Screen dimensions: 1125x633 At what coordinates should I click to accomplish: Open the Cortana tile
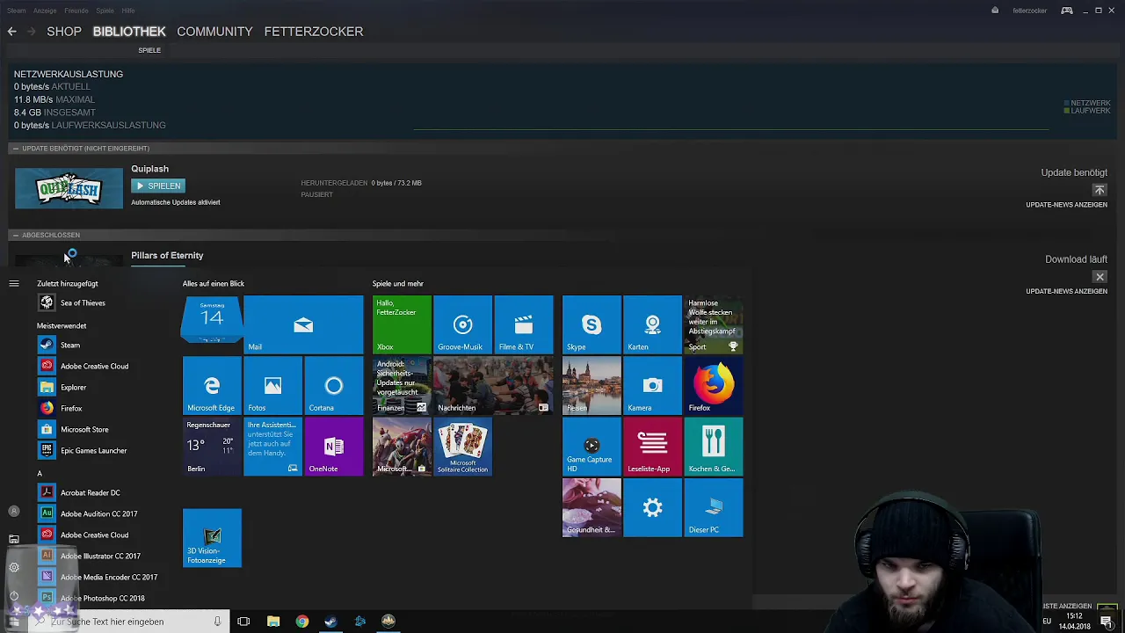333,386
